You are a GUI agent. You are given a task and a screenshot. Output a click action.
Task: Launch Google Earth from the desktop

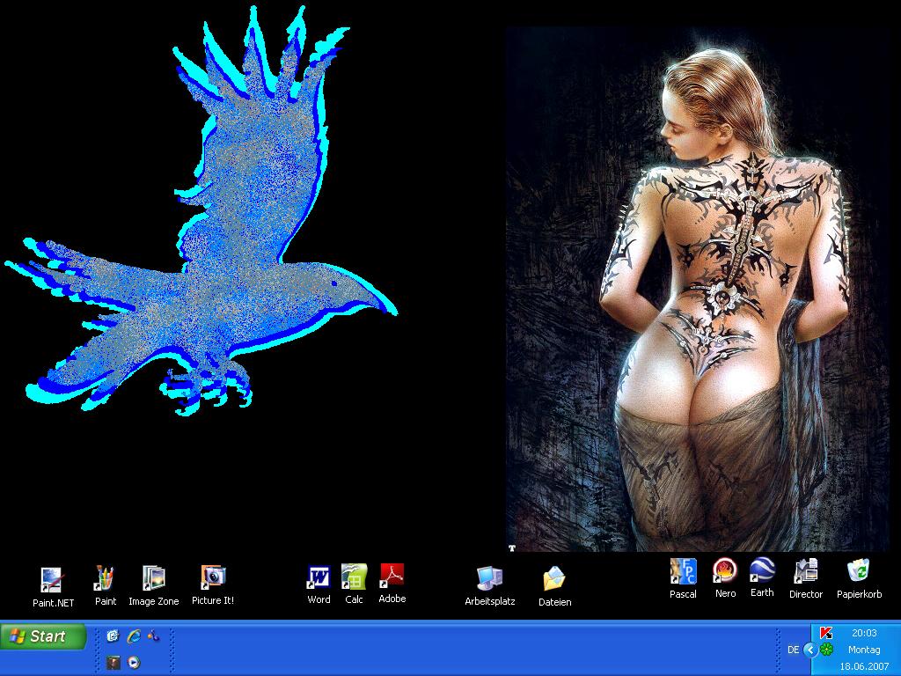(762, 571)
